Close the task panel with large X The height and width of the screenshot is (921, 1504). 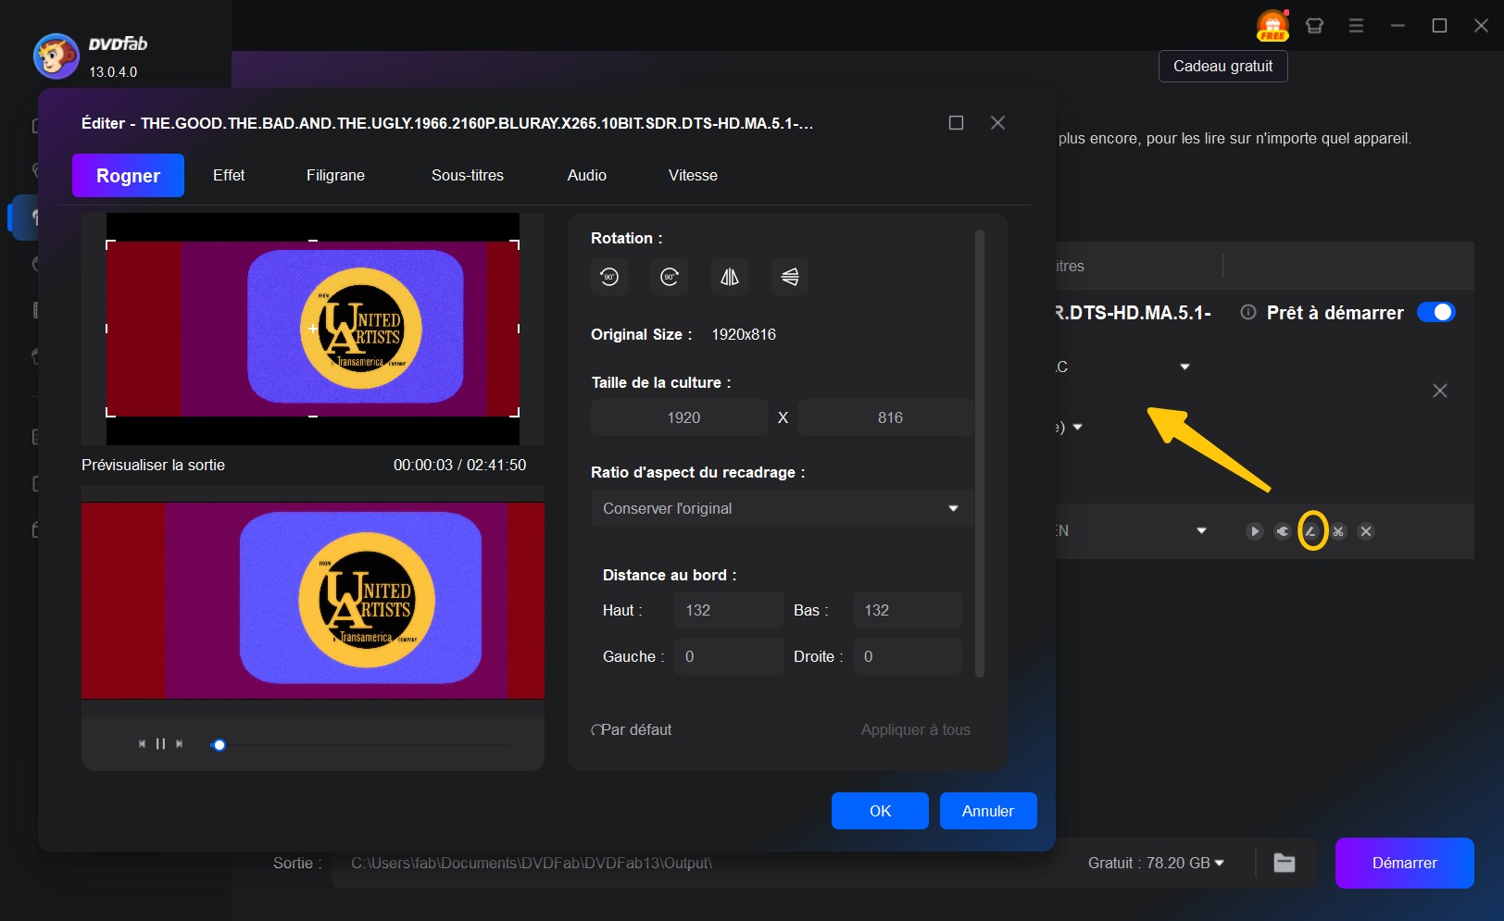tap(1440, 391)
